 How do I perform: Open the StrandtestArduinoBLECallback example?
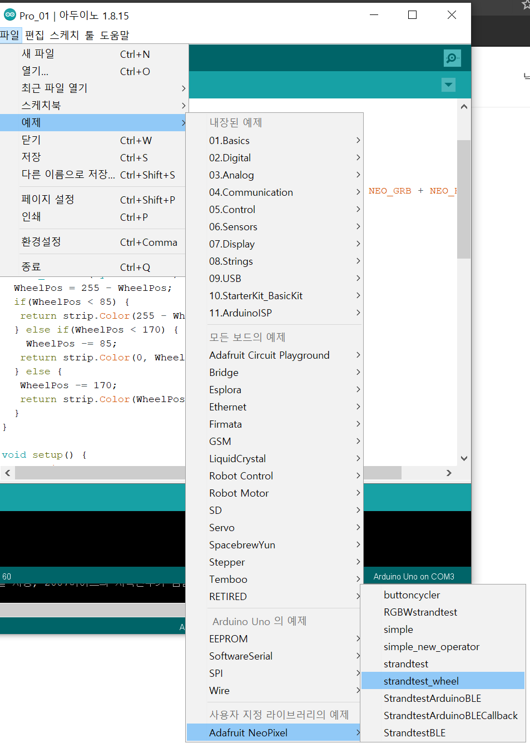(443, 716)
